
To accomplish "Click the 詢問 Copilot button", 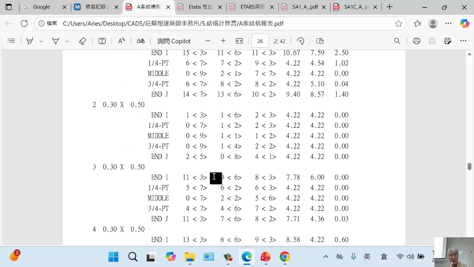I will [x=174, y=41].
